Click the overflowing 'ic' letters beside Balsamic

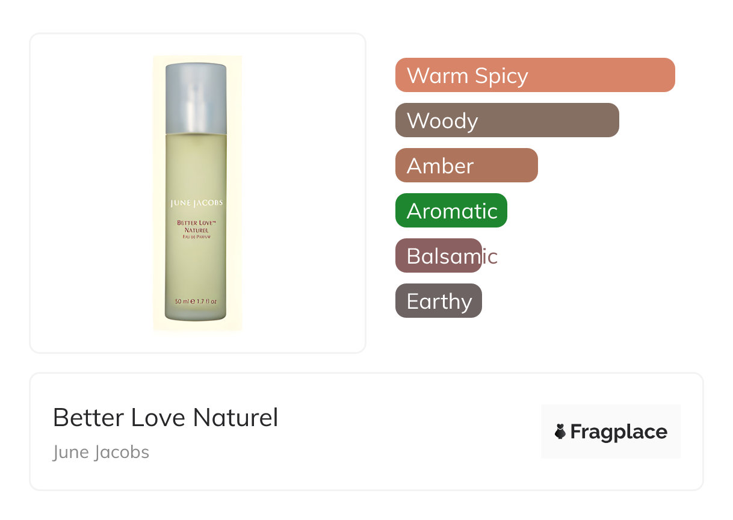pyautogui.click(x=490, y=256)
